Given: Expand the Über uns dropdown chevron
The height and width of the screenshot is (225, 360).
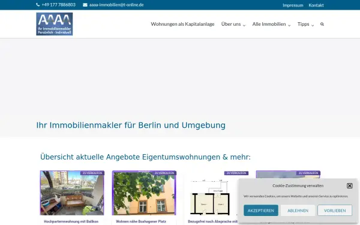Looking at the screenshot, I should pyautogui.click(x=244, y=25).
